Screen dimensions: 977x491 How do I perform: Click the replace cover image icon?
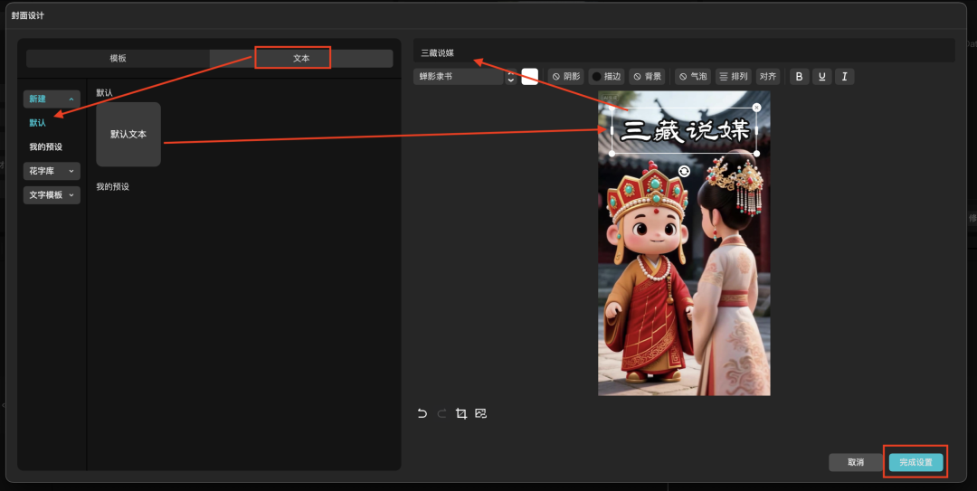480,413
